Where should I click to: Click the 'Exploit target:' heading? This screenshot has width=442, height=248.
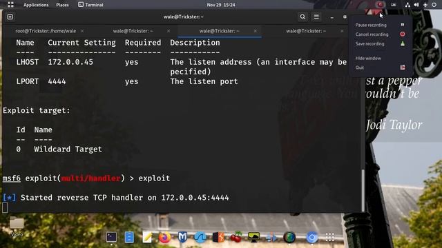click(x=37, y=110)
